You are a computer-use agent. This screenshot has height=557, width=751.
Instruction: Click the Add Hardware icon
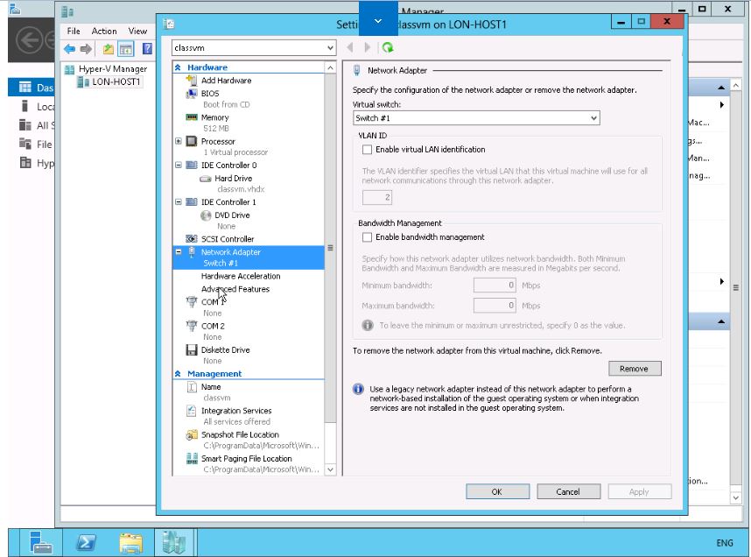pos(192,81)
